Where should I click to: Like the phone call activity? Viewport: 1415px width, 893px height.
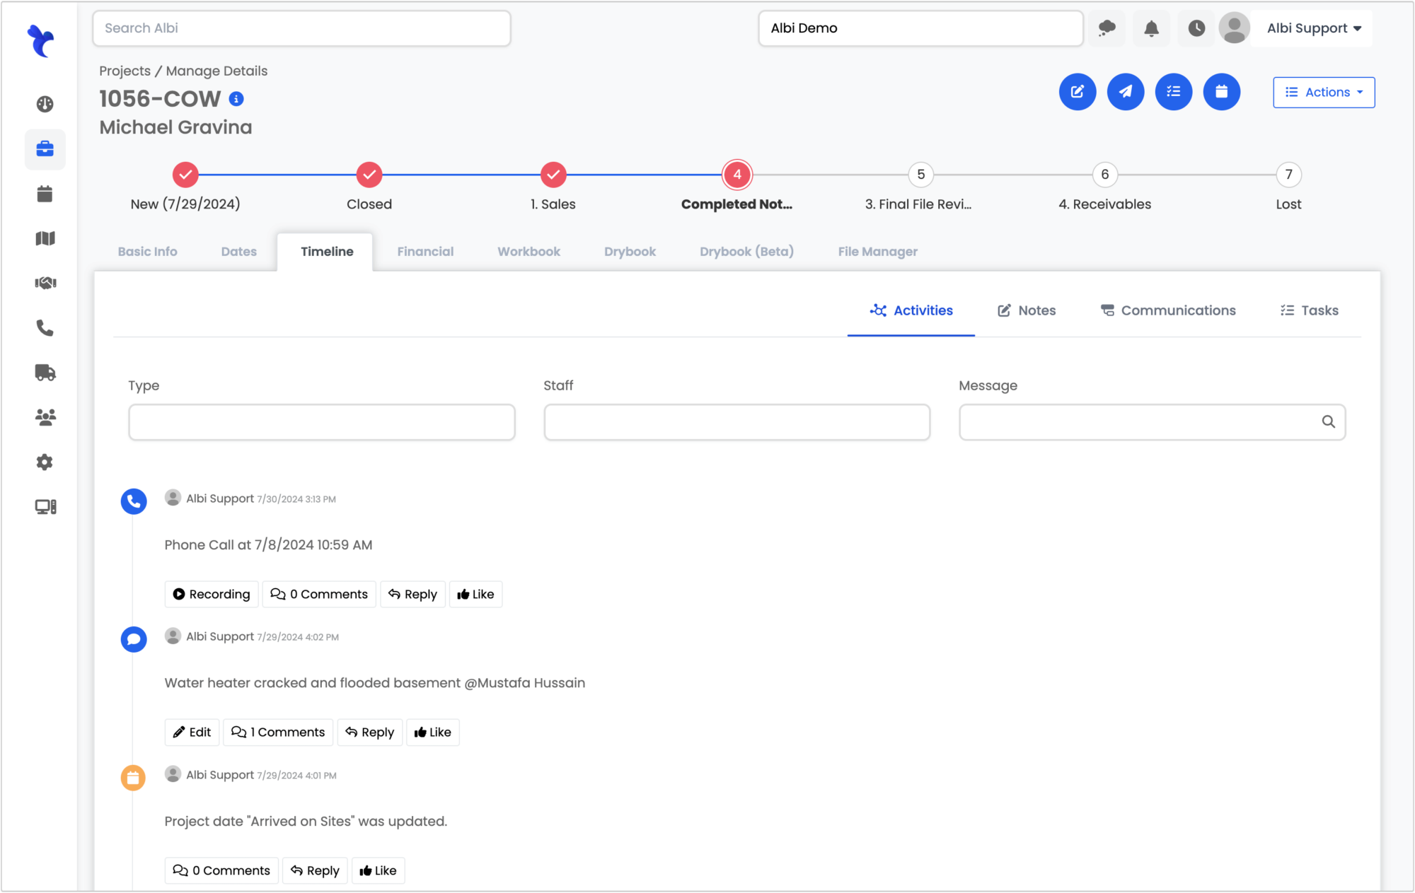(475, 594)
